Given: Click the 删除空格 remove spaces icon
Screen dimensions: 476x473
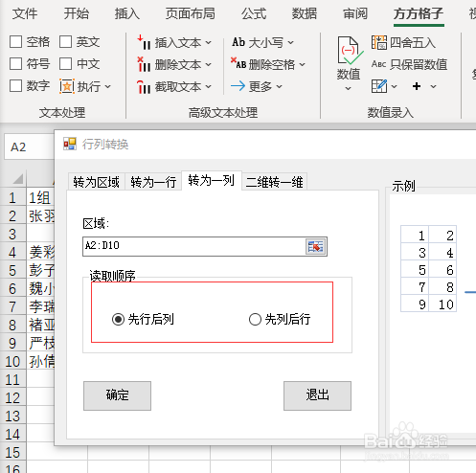Looking at the screenshot, I should point(238,63).
